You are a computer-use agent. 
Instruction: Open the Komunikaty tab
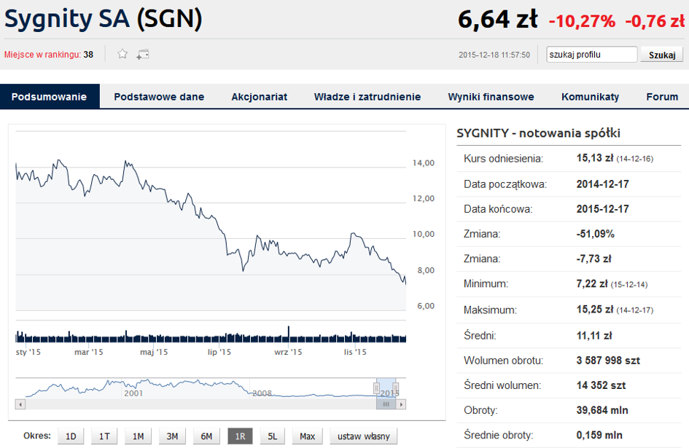tap(590, 97)
